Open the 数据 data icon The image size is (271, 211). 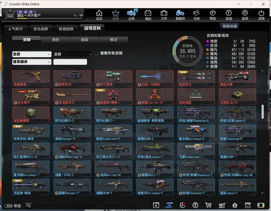pyautogui.click(x=229, y=15)
